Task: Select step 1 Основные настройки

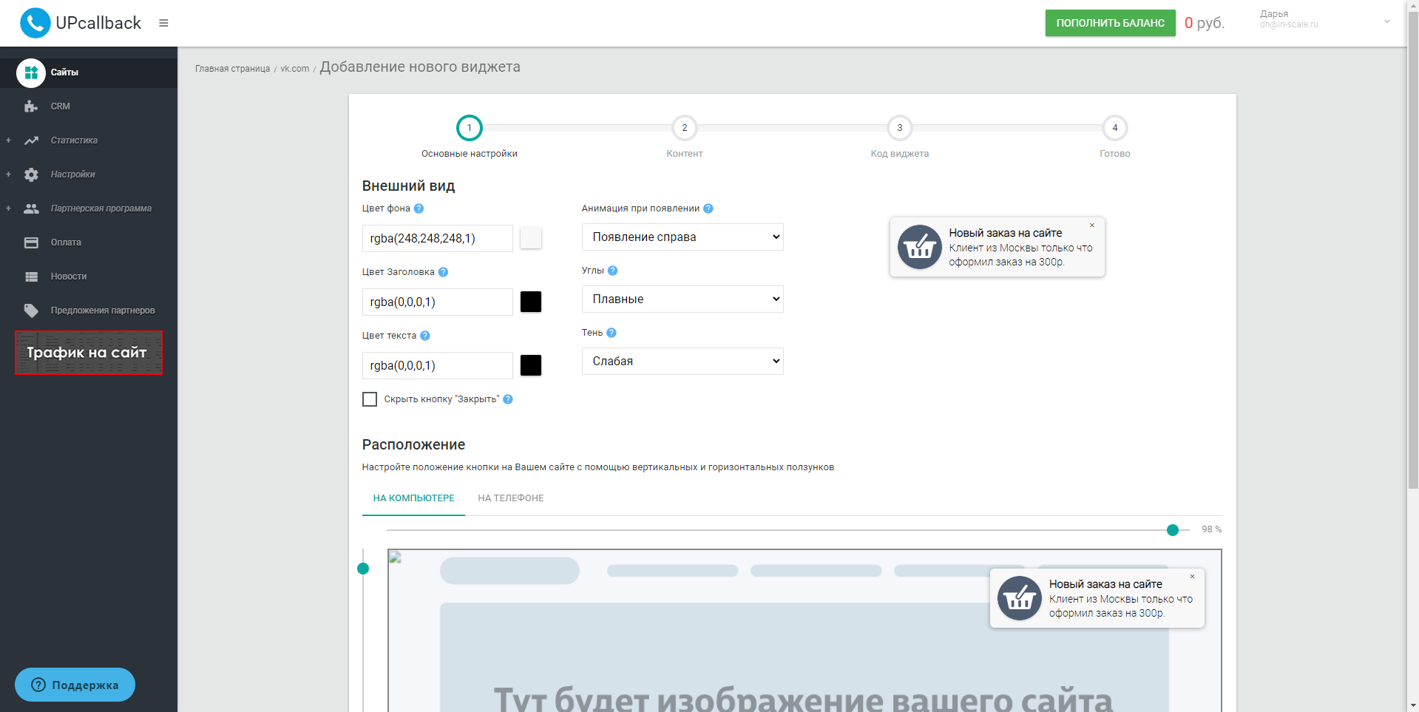Action: 469,128
